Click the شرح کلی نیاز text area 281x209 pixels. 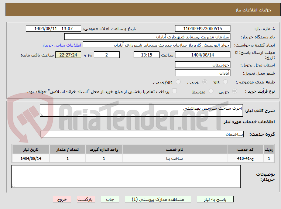click(141, 110)
